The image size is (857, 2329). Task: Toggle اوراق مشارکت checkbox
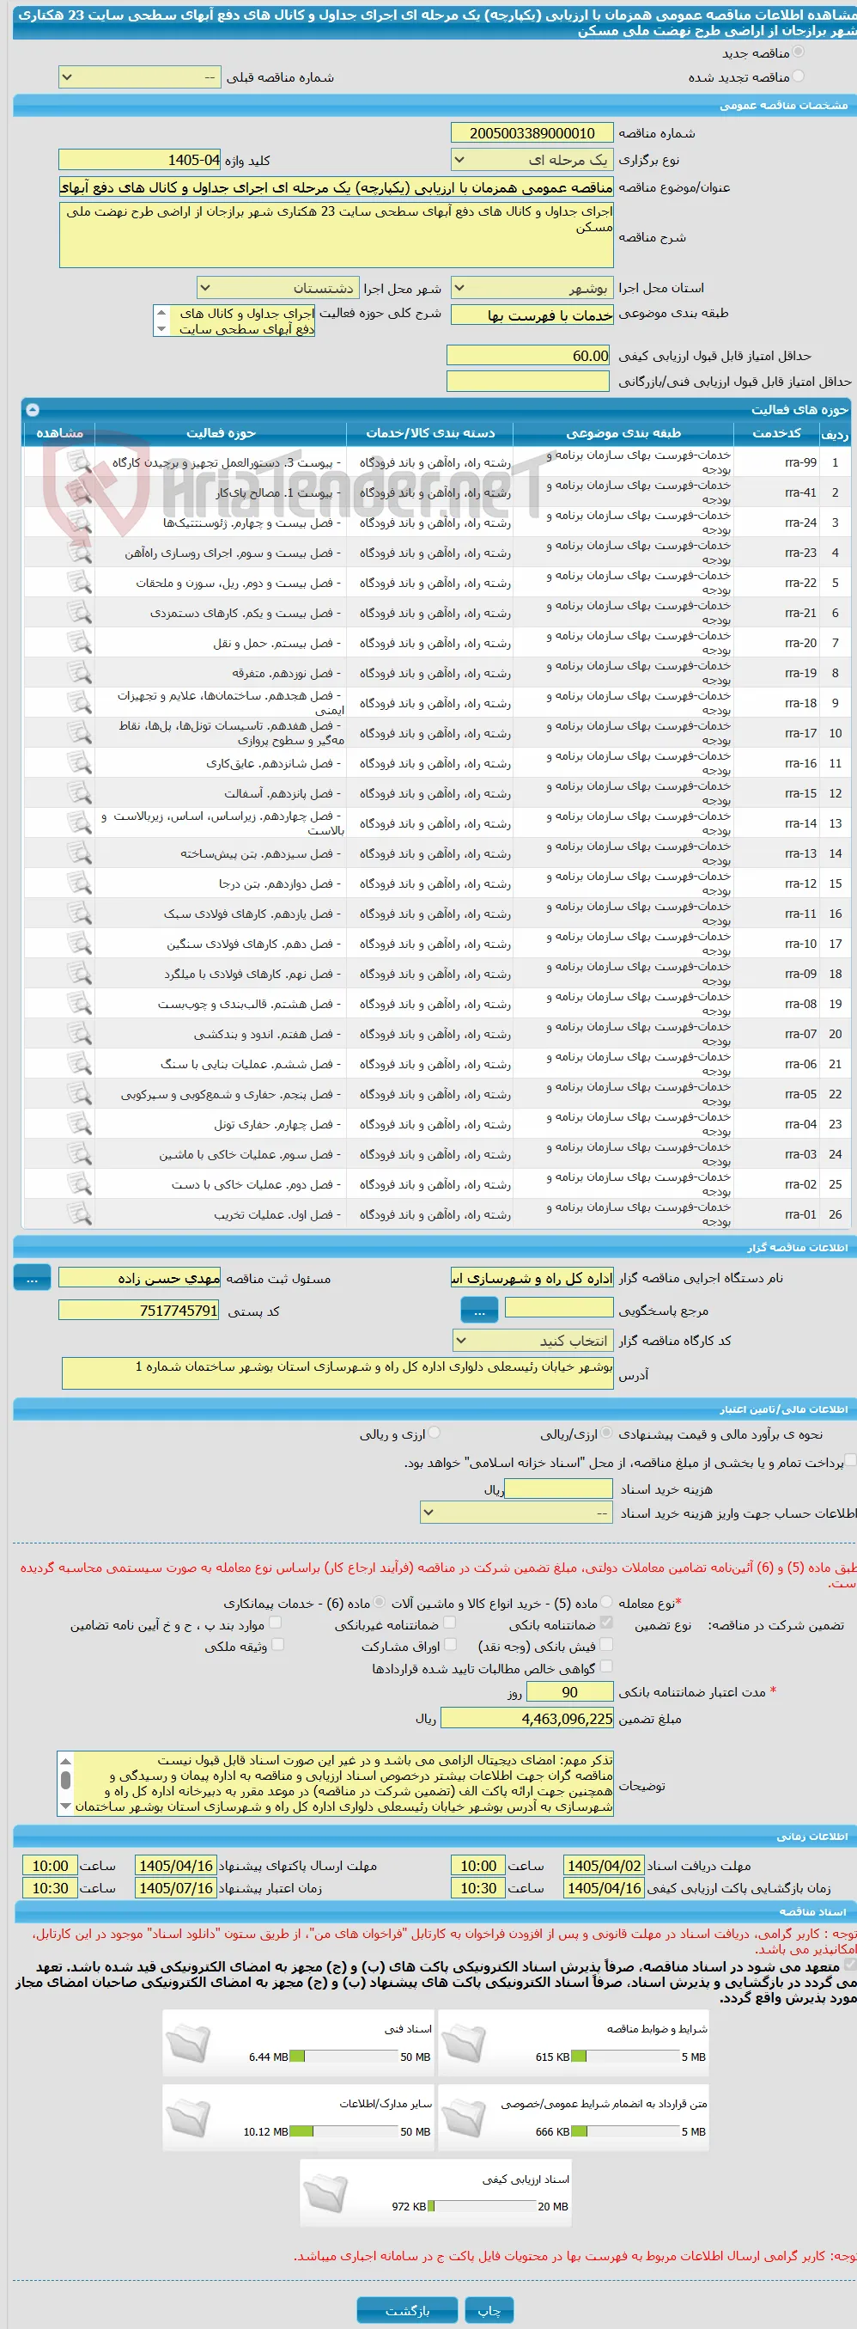[x=451, y=1645]
